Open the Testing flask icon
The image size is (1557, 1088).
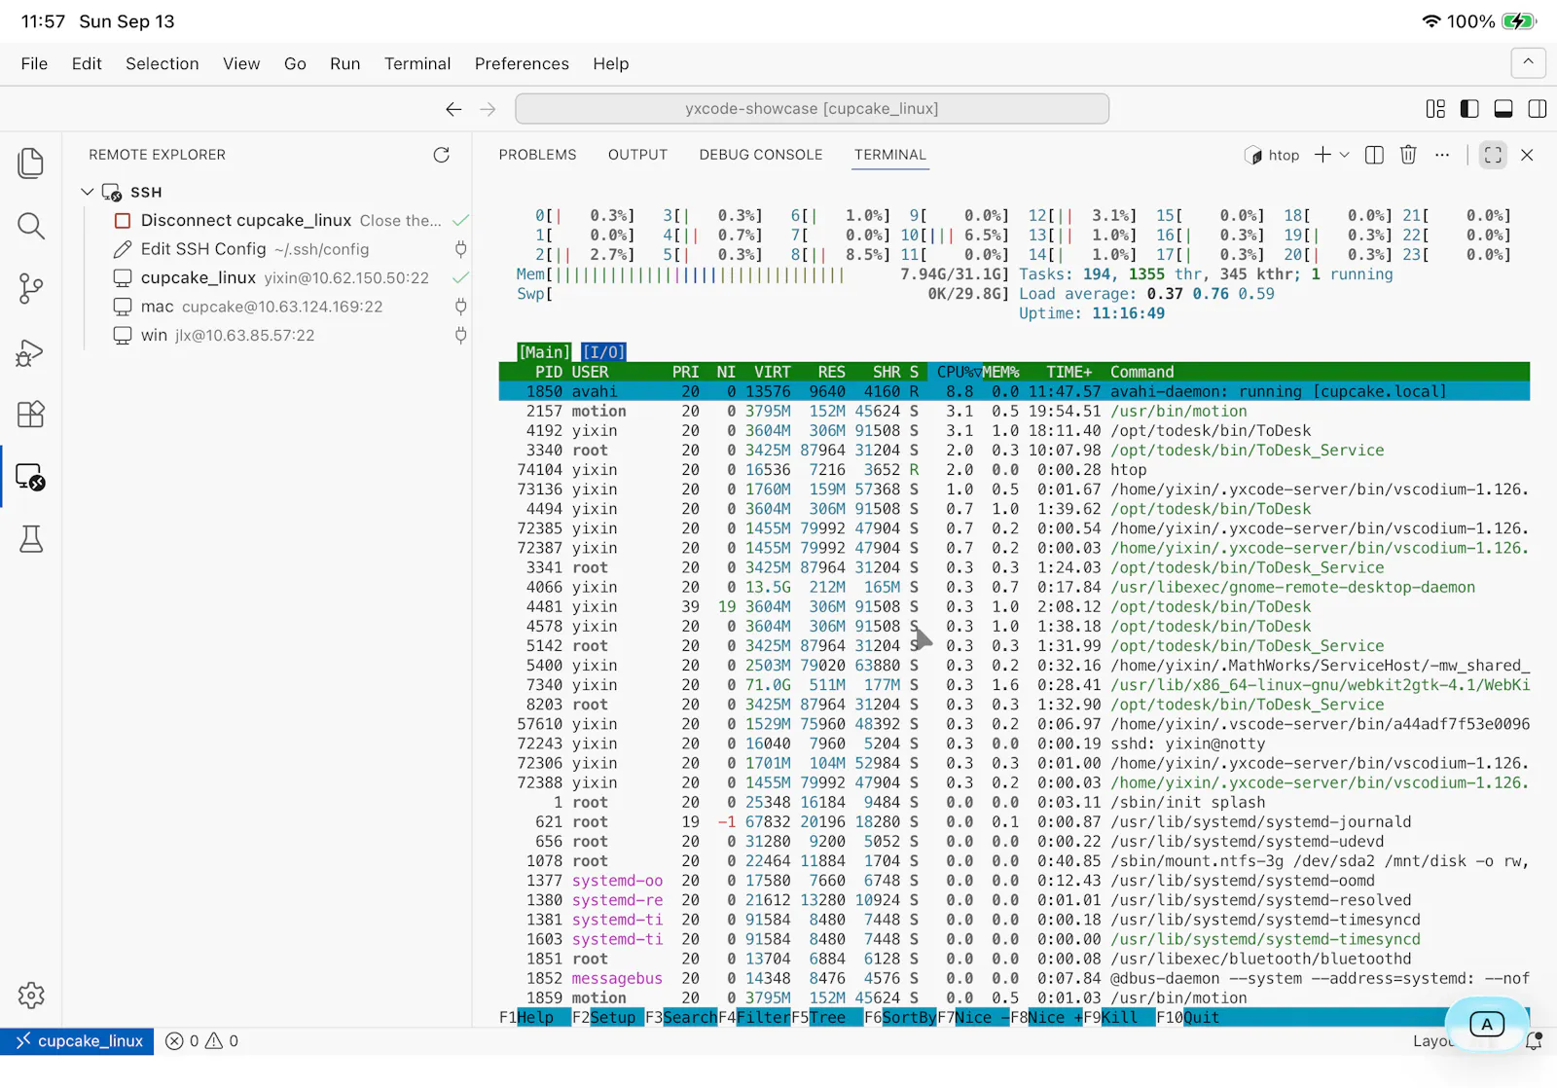tap(31, 539)
